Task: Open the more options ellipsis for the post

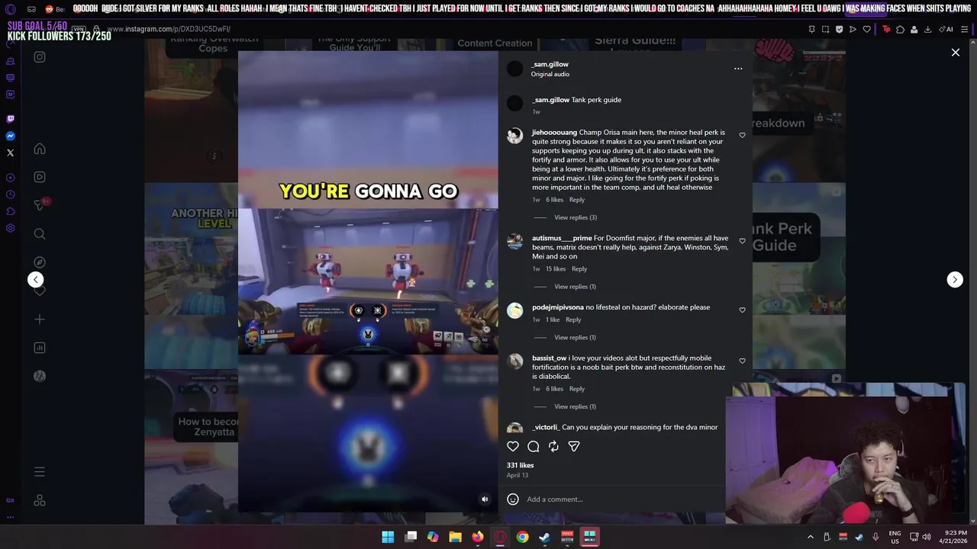Action: click(x=738, y=69)
